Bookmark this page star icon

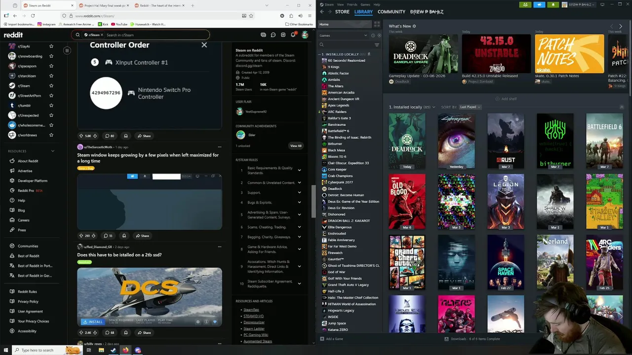pyautogui.click(x=251, y=16)
